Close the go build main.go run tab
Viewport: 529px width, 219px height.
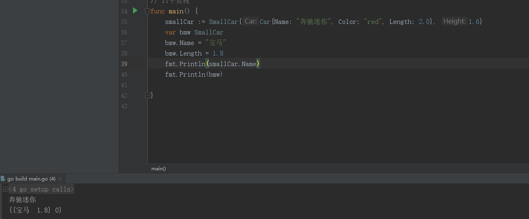[x=60, y=179]
